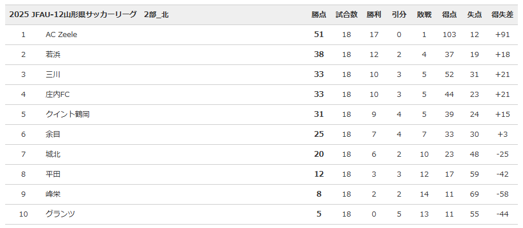Click the 失点 column header
This screenshot has height=228, width=523.
474,15
